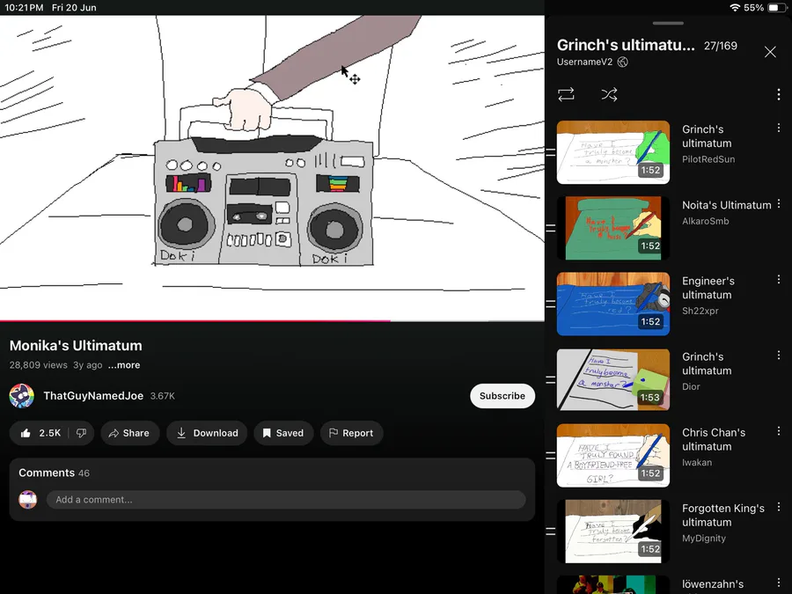792x594 pixels.
Task: Toggle playlist shuffle
Action: [609, 94]
